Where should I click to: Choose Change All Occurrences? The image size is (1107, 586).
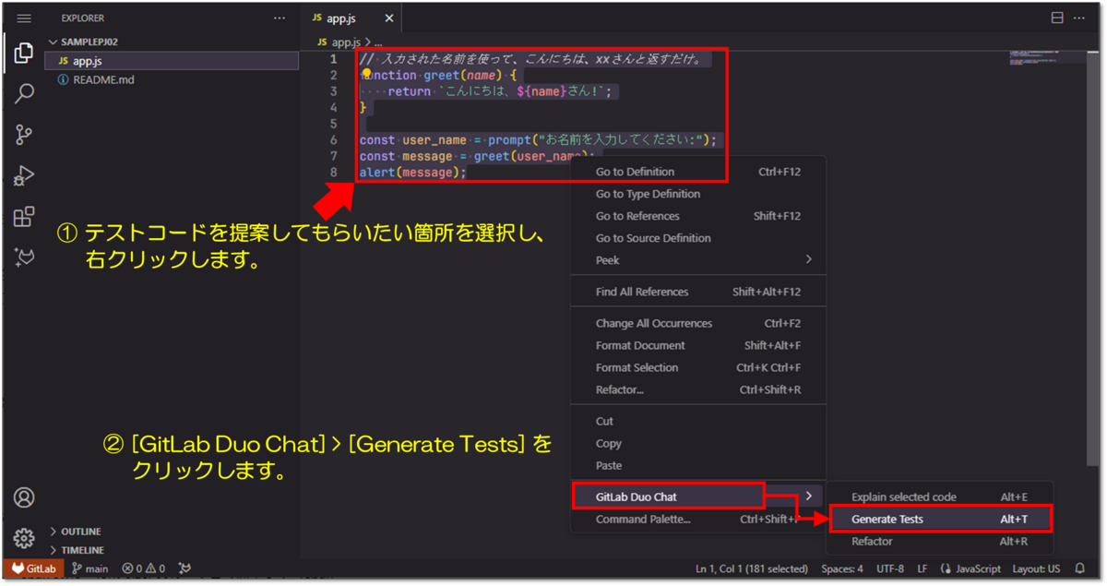[x=698, y=323]
